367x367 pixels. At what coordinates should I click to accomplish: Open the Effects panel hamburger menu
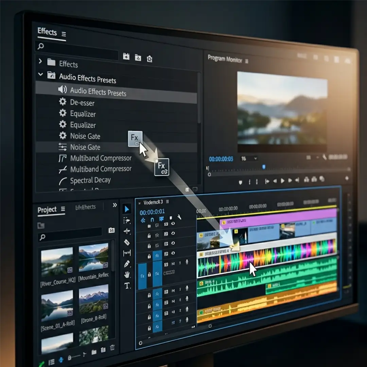pyautogui.click(x=64, y=34)
